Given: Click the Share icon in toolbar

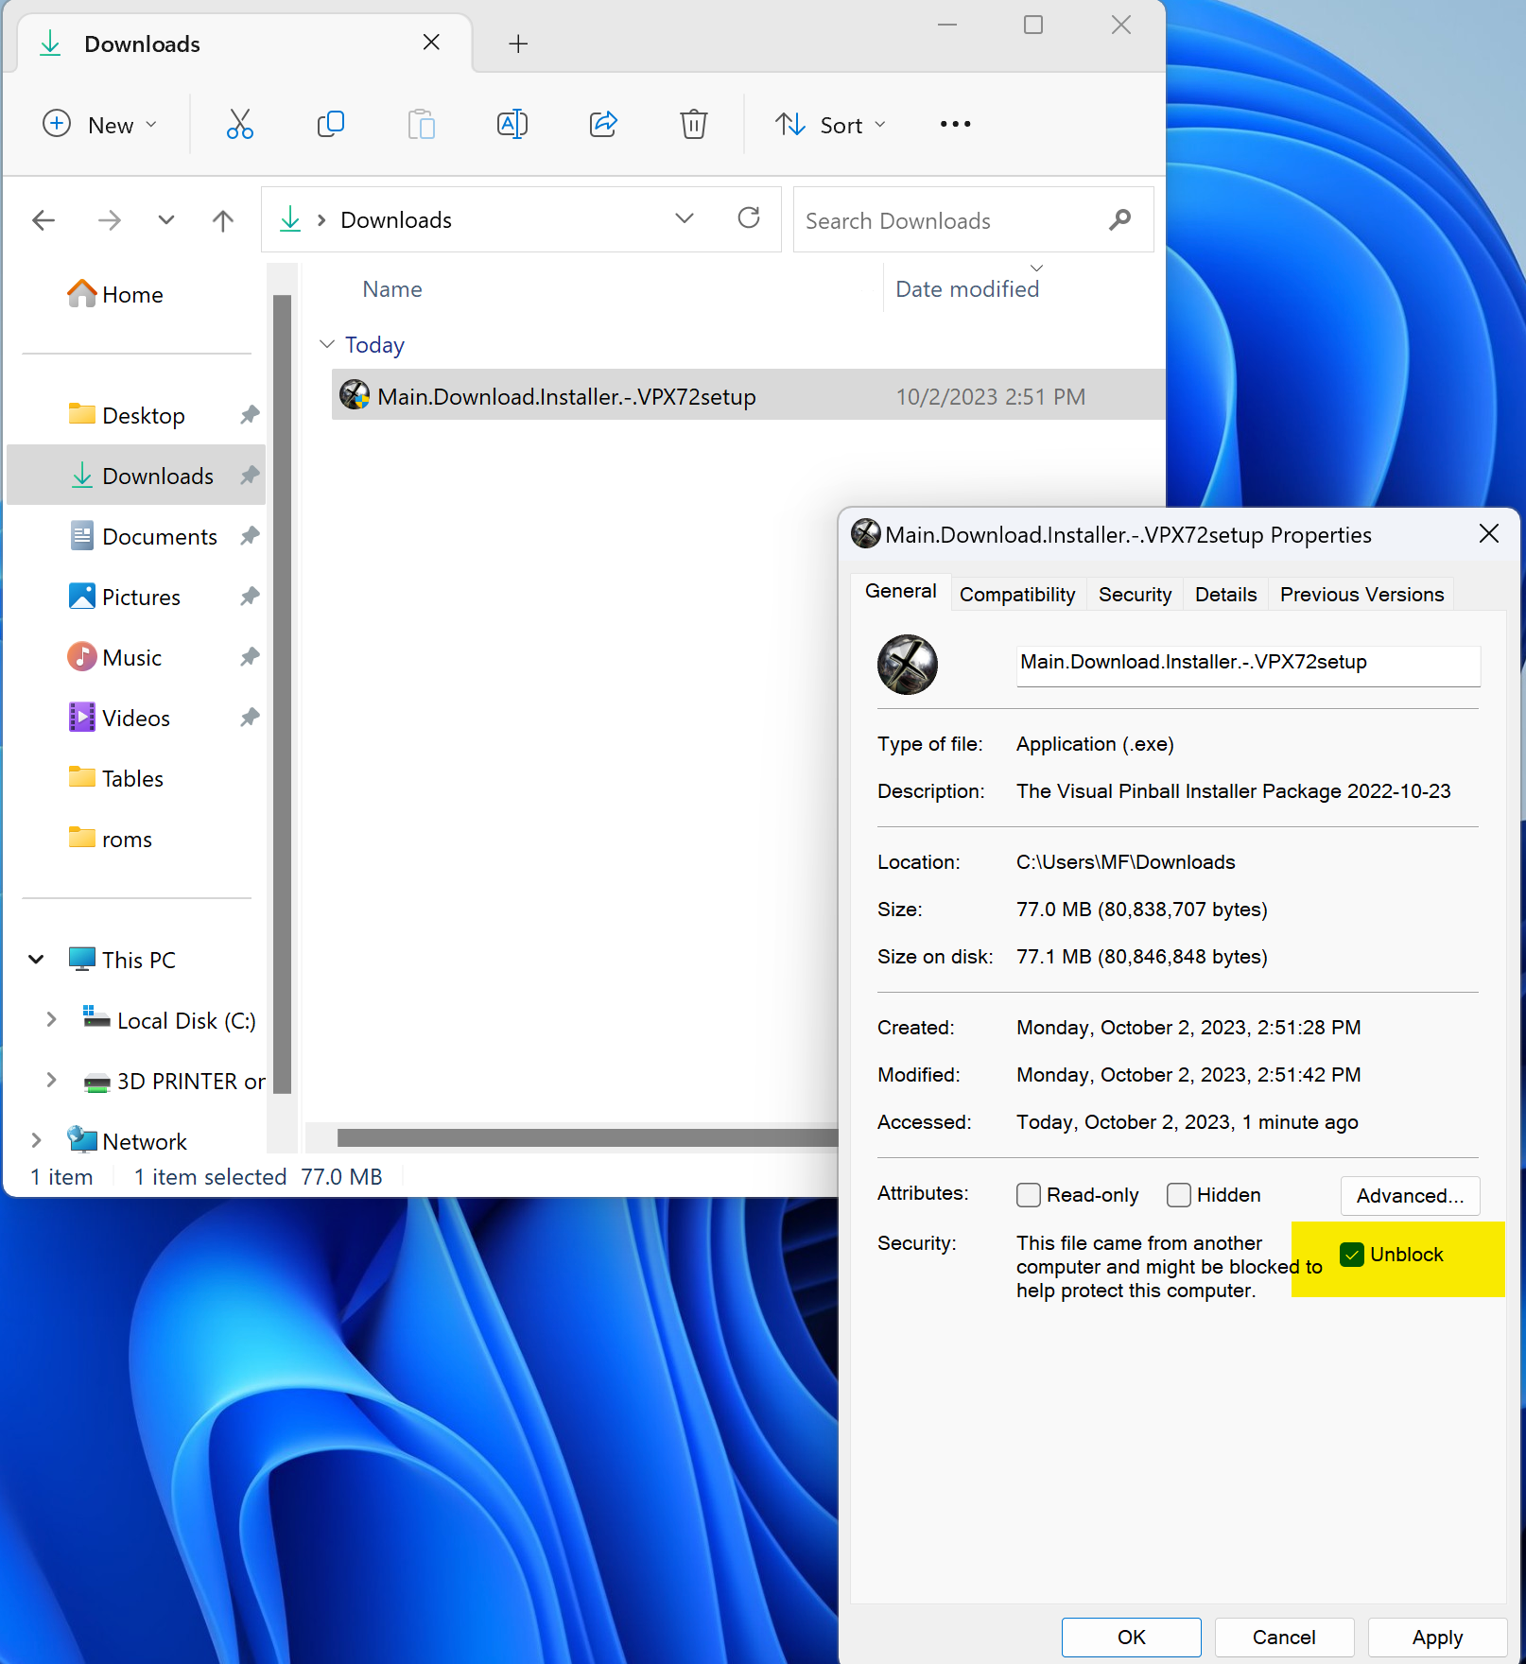Looking at the screenshot, I should pyautogui.click(x=603, y=124).
